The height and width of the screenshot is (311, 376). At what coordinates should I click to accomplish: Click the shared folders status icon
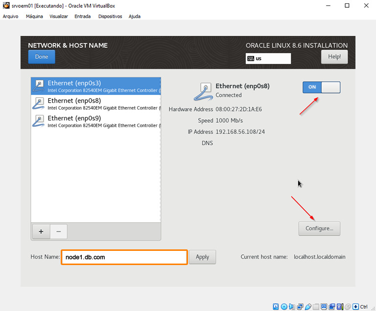click(x=316, y=307)
